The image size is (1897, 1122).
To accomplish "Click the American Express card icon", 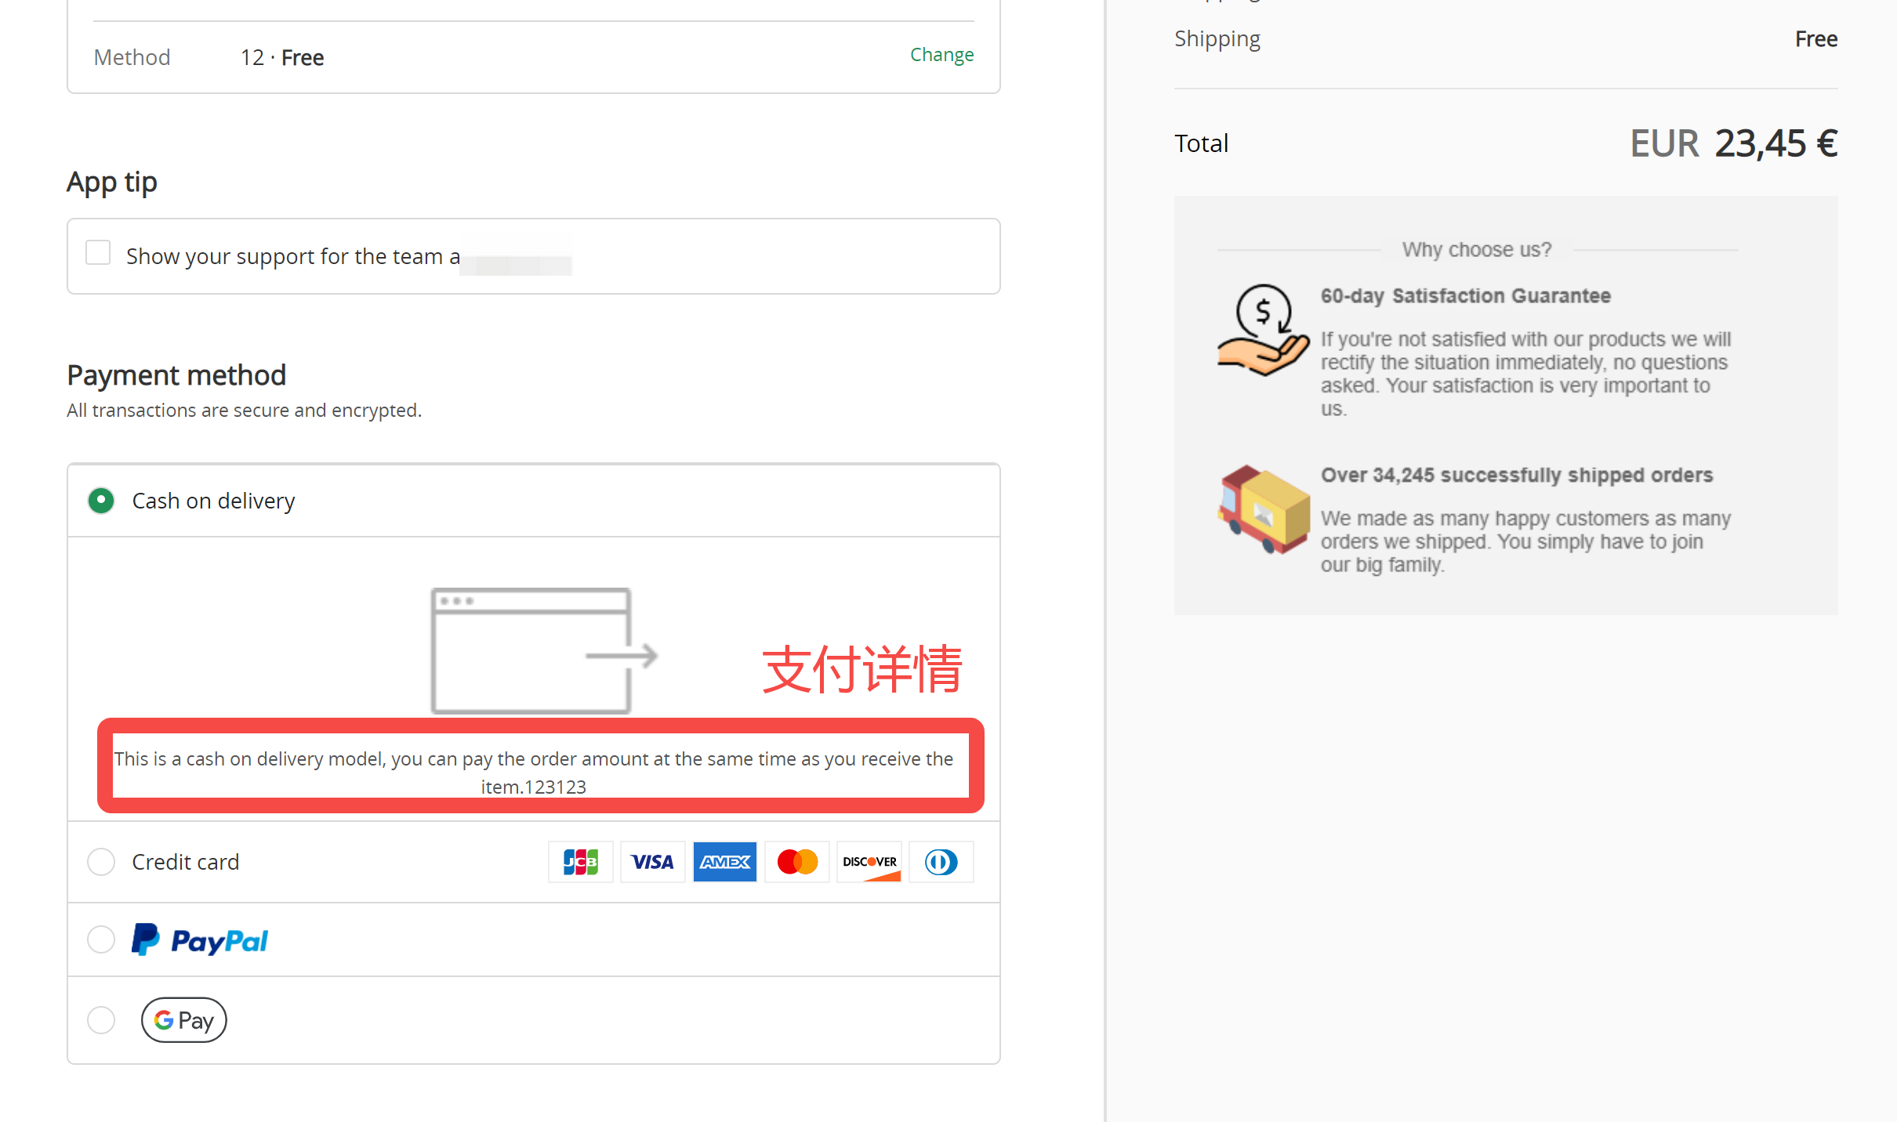I will (724, 862).
